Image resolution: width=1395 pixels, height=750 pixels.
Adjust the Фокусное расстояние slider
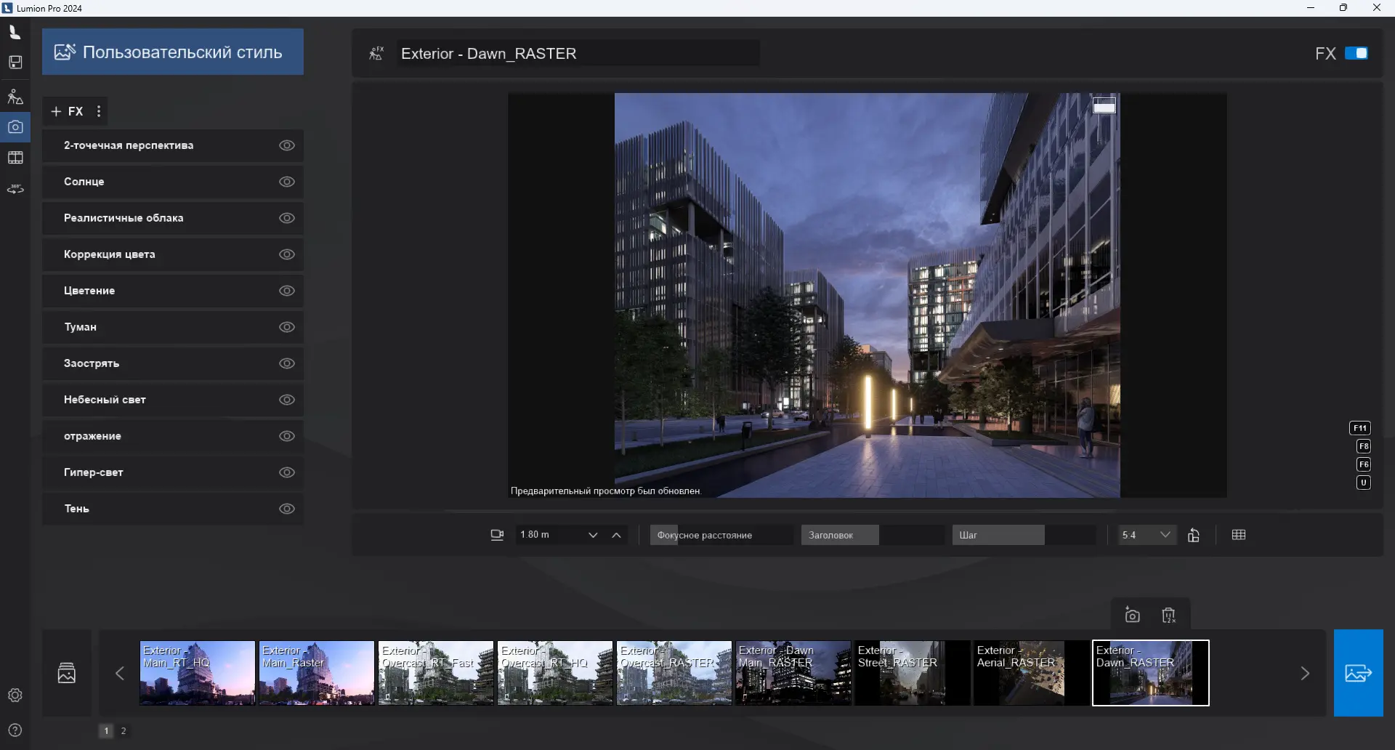coord(721,535)
